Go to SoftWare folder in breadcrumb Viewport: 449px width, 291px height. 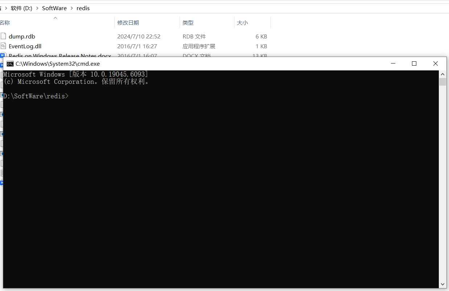coord(54,8)
